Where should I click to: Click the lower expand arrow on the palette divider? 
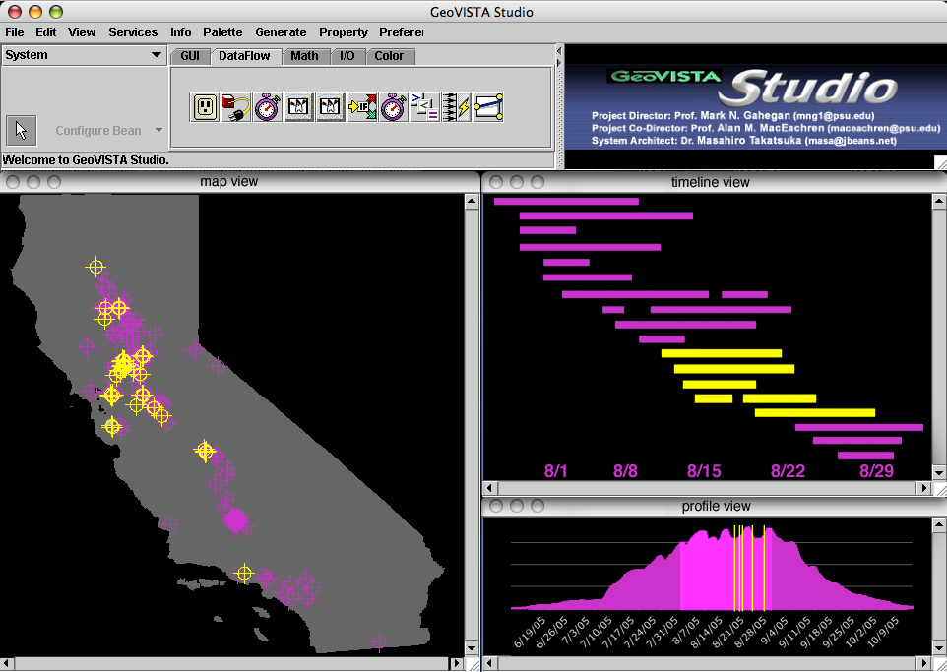(x=559, y=62)
